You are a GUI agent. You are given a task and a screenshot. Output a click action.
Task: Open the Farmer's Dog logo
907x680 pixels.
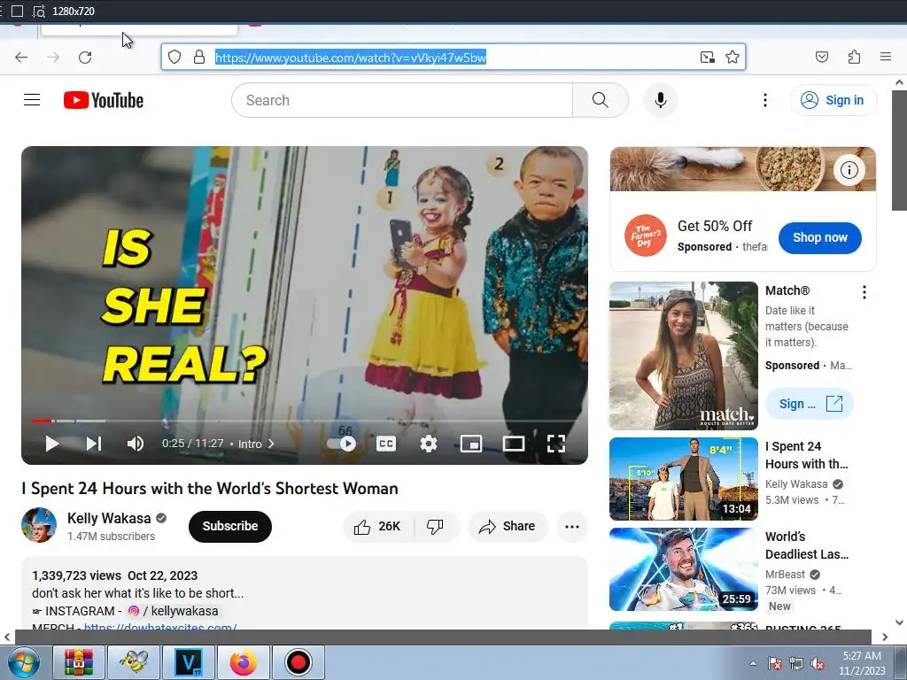(x=645, y=236)
